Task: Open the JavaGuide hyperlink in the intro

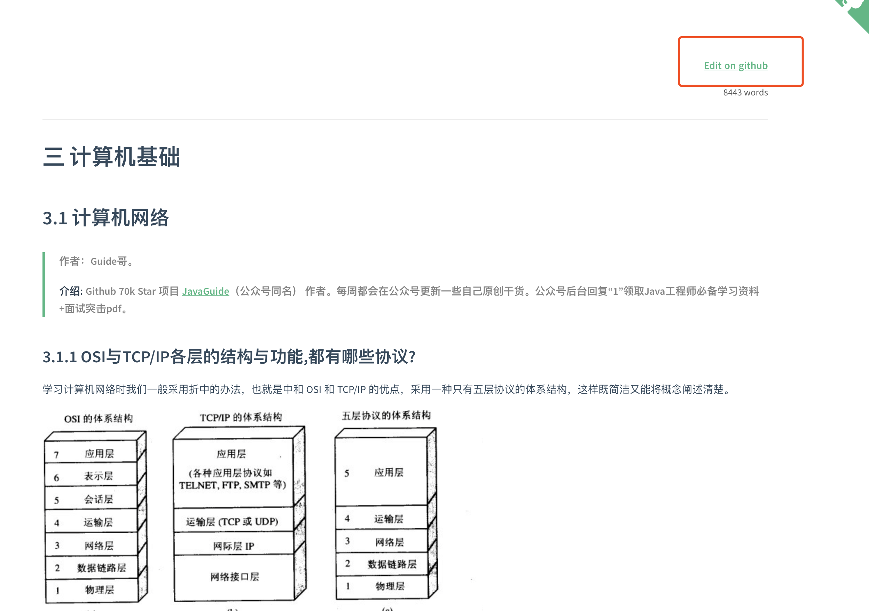Action: click(x=205, y=291)
